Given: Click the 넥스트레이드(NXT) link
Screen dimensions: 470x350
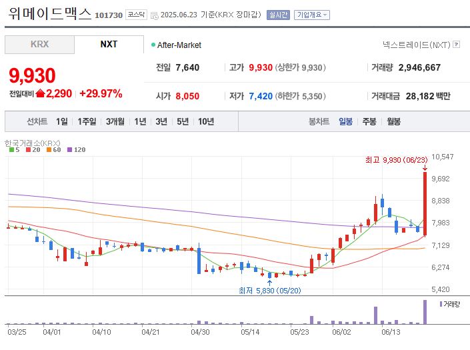Looking at the screenshot, I should 417,45.
